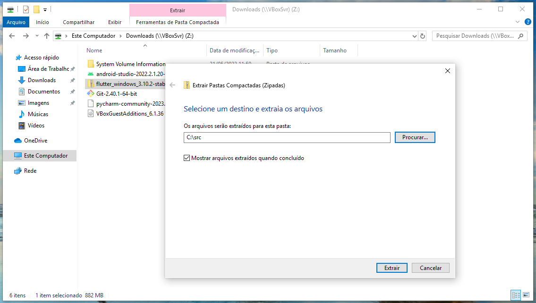Click the Procurar... browse button
Image resolution: width=536 pixels, height=303 pixels.
pyautogui.click(x=415, y=137)
